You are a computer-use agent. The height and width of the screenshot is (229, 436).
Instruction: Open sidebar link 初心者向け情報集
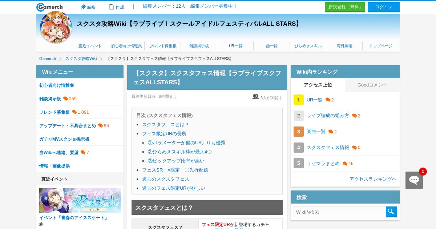coord(57,85)
